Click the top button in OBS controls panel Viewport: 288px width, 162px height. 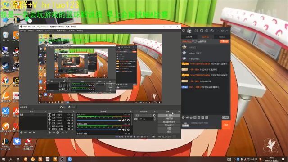pyautogui.click(x=169, y=115)
